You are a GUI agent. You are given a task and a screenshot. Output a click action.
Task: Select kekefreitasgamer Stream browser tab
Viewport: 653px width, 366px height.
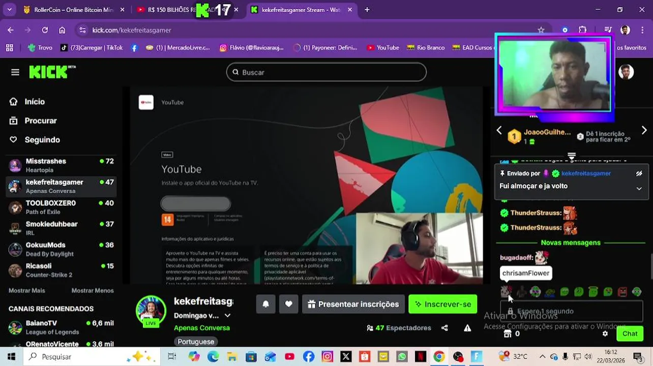click(303, 10)
